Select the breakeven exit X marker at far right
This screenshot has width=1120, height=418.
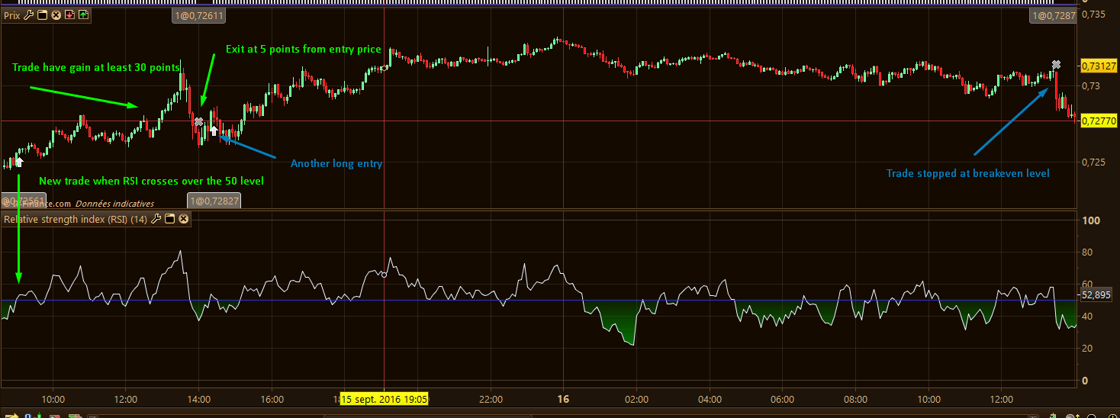[1057, 65]
